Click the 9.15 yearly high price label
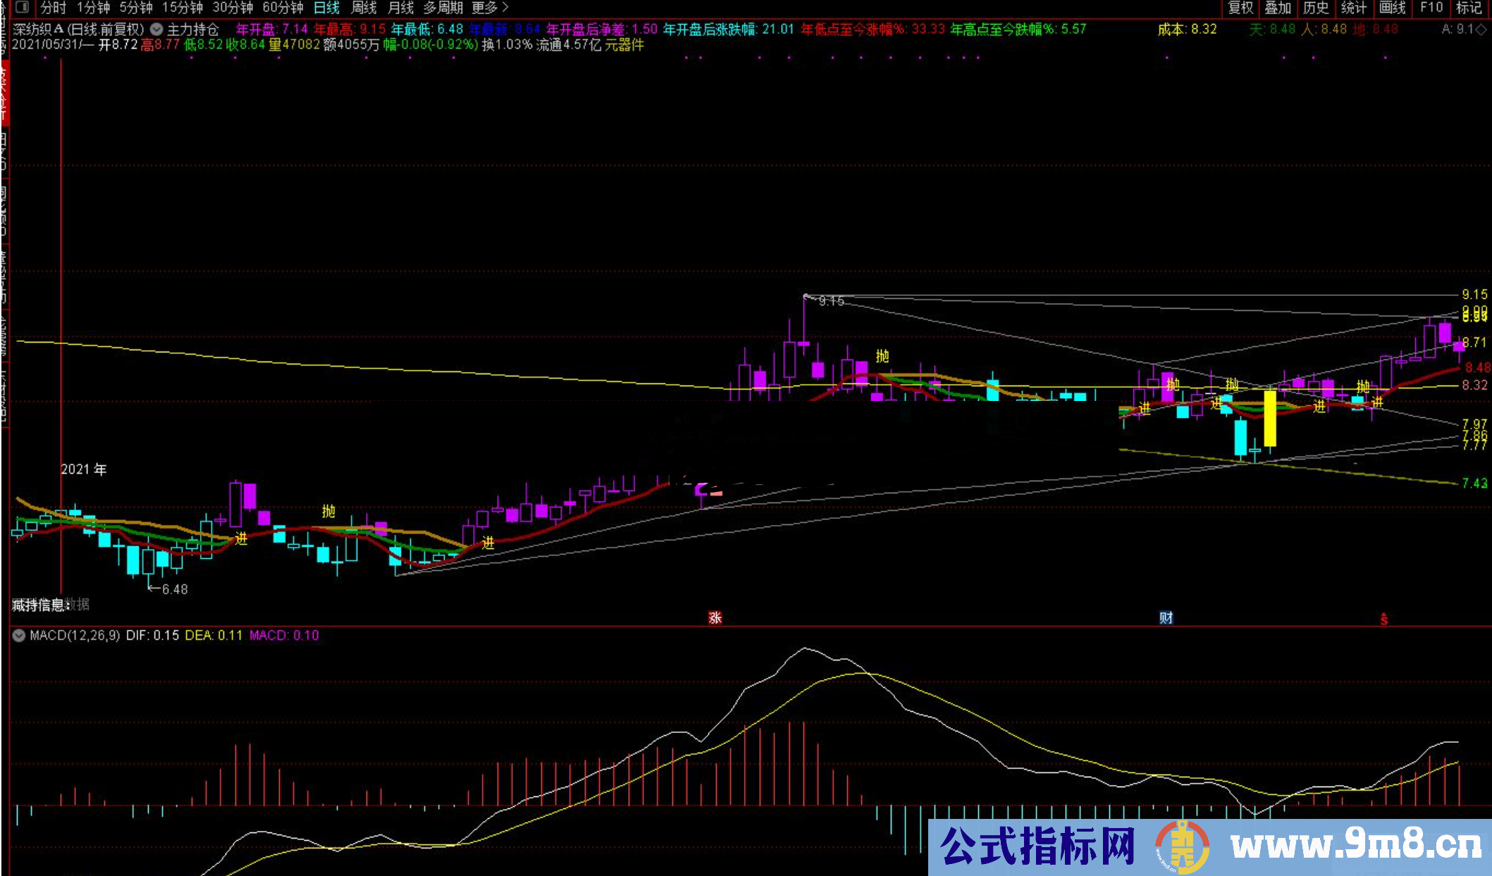Image resolution: width=1492 pixels, height=876 pixels. tap(831, 302)
